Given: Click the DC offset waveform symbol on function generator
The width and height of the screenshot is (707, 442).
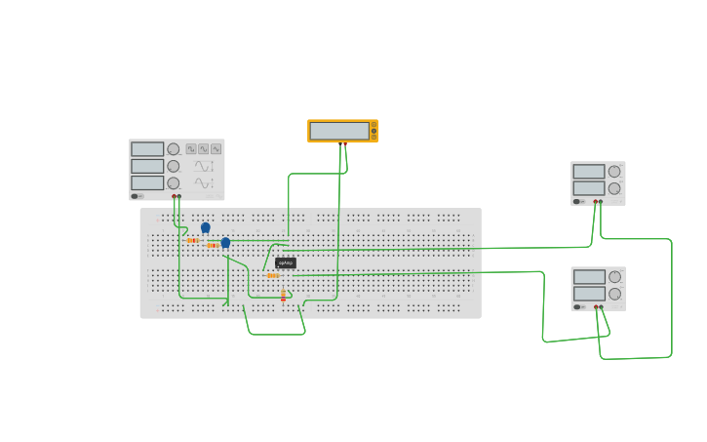Looking at the screenshot, I should 204,182.
